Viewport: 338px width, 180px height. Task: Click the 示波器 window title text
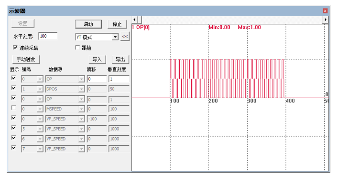click(x=17, y=11)
